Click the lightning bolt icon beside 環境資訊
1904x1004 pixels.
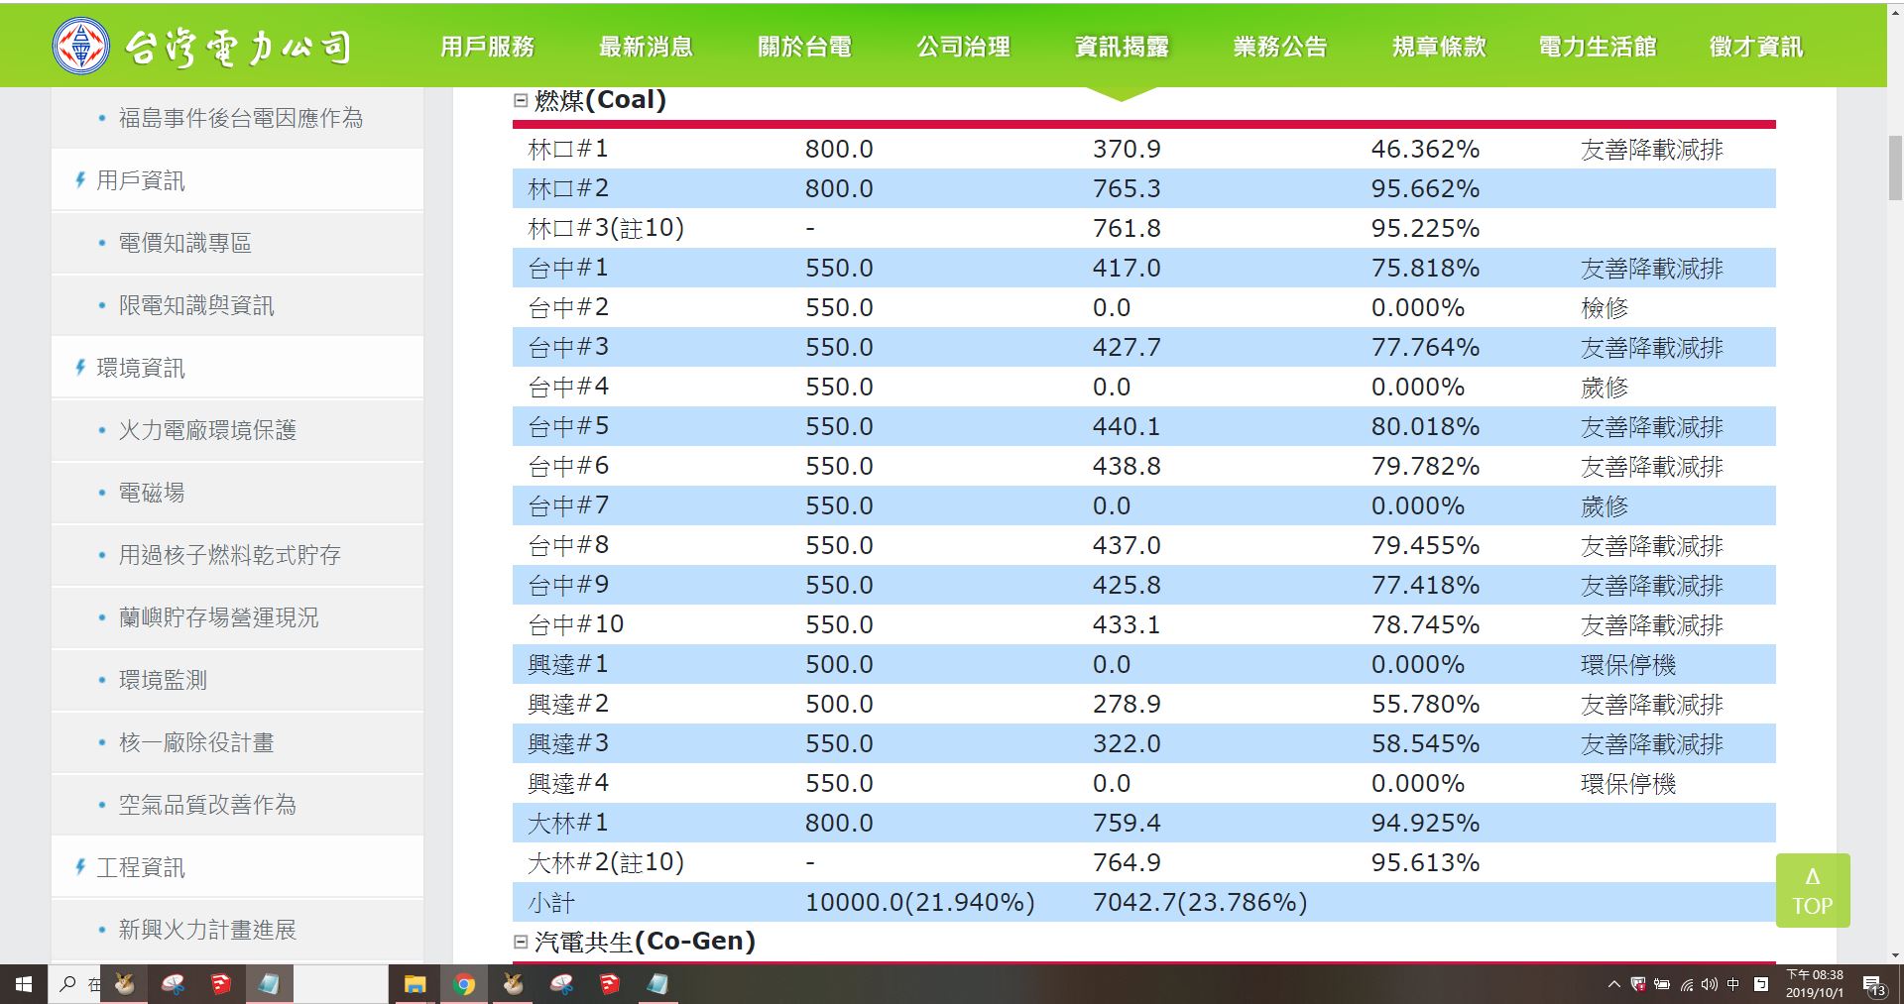click(x=80, y=367)
